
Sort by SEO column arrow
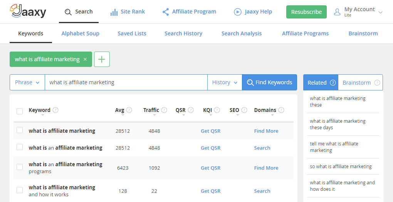pyautogui.click(x=238, y=115)
